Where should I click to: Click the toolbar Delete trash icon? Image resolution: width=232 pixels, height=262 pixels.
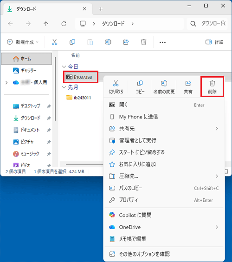[x=143, y=42]
